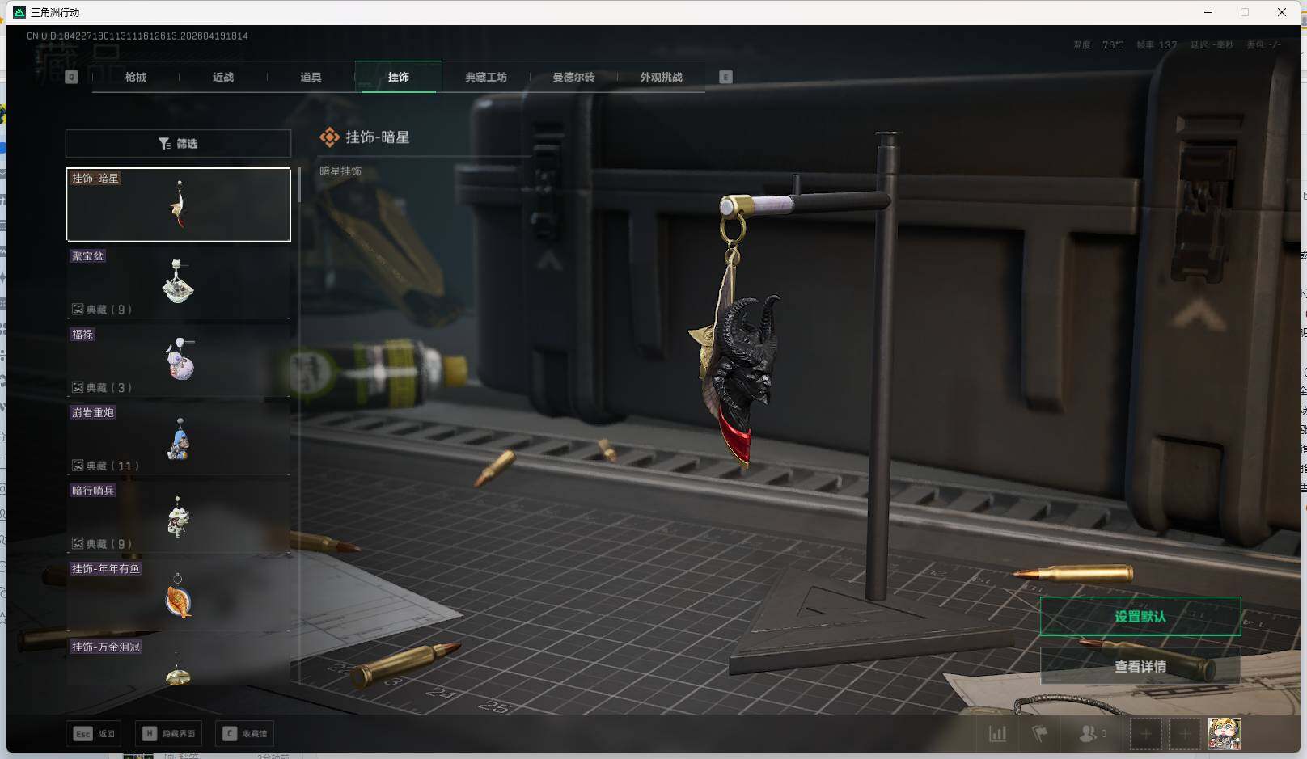
Task: Open the player avatar in bottom corner
Action: [x=1224, y=734]
